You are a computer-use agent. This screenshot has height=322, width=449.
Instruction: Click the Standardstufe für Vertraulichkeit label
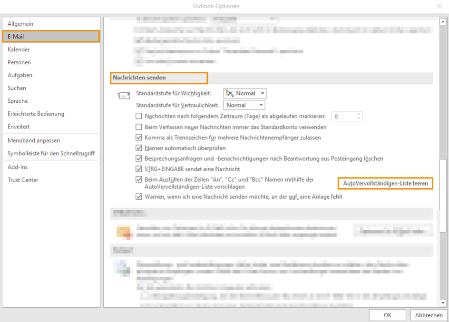pyautogui.click(x=177, y=105)
